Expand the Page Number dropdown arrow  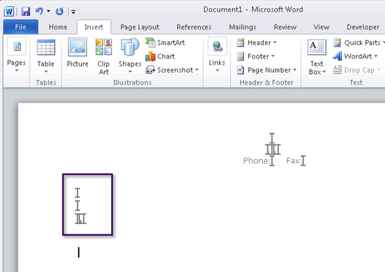click(x=295, y=70)
